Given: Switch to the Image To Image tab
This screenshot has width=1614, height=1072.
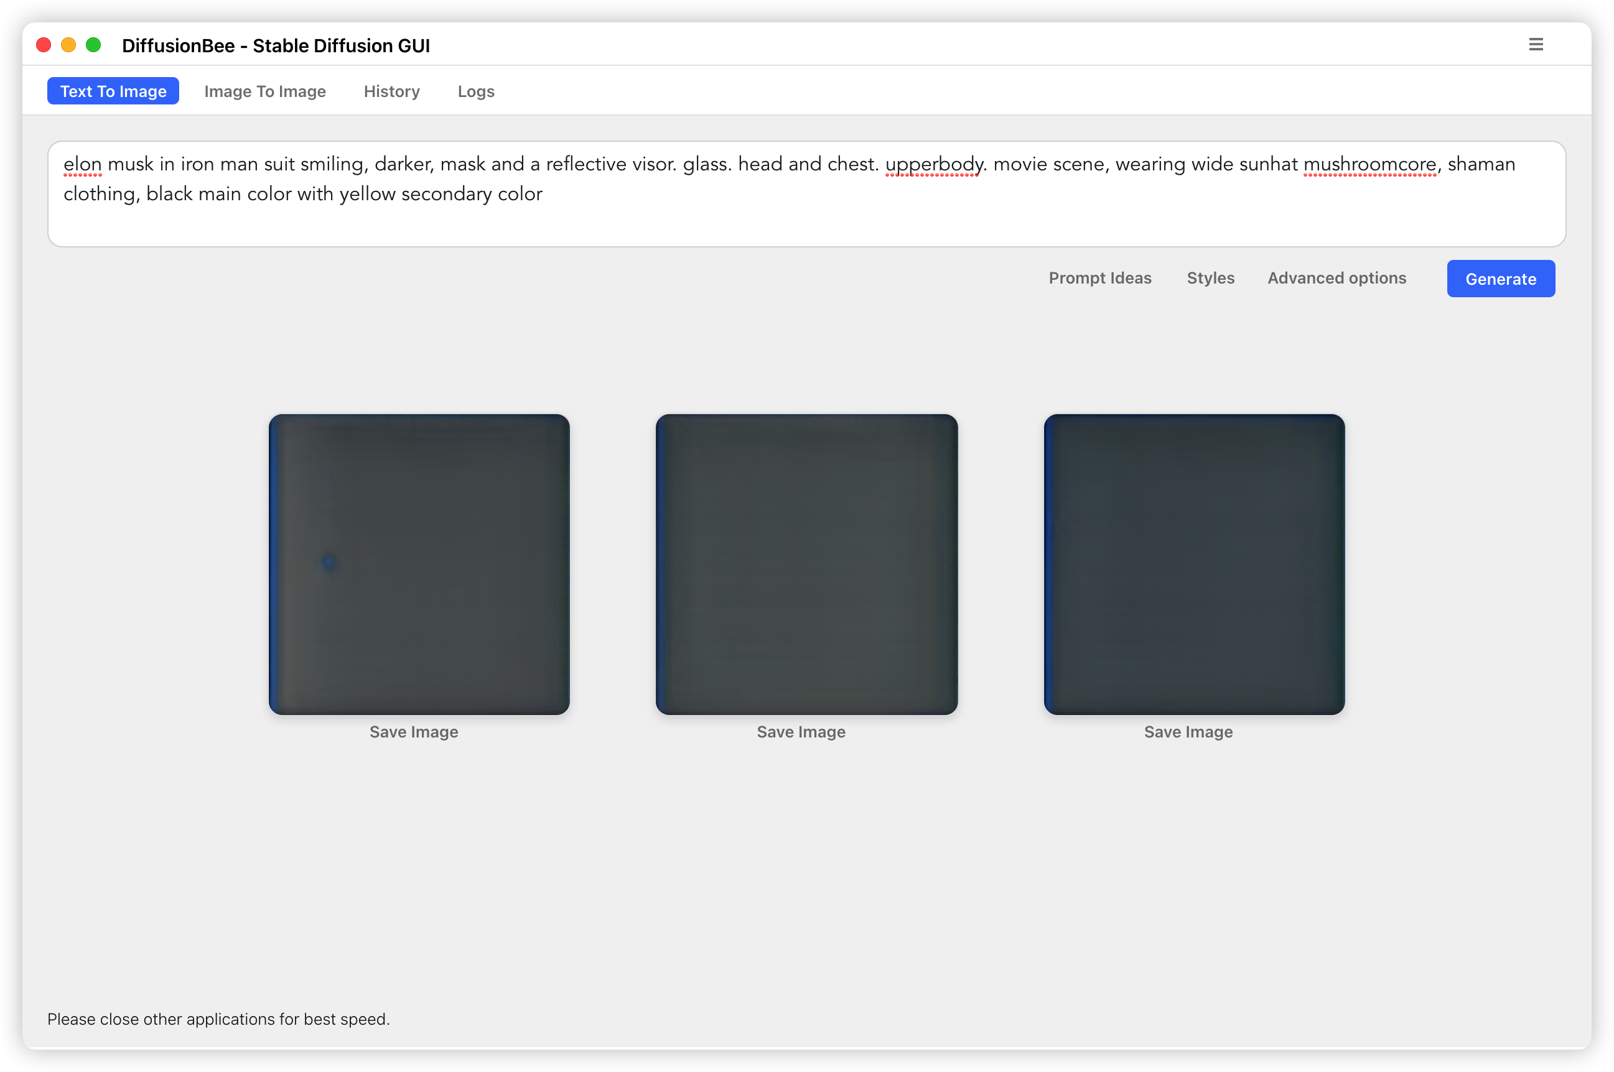Looking at the screenshot, I should (264, 91).
